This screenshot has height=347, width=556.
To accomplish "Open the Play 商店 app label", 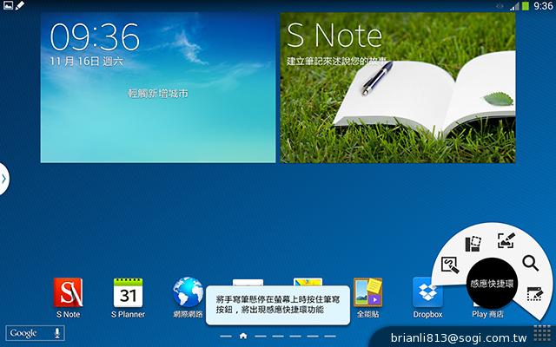I will coord(487,314).
